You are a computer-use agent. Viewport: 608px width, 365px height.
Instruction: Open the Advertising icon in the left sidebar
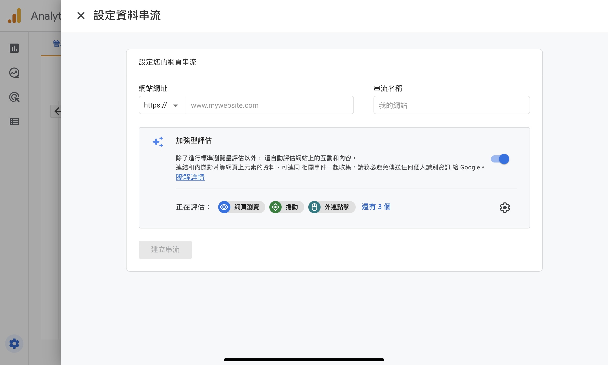(14, 97)
